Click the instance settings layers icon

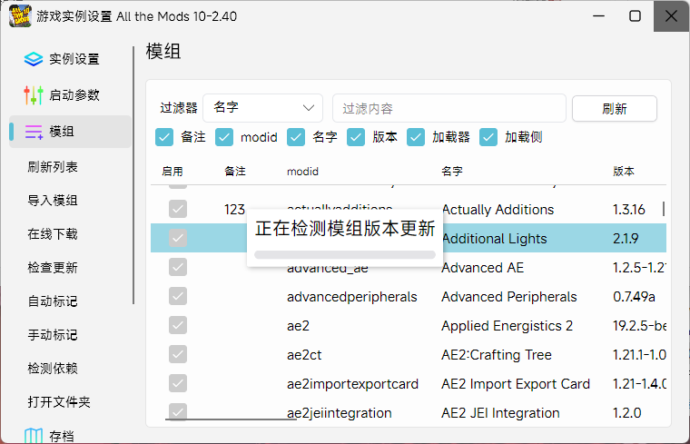pyautogui.click(x=34, y=59)
